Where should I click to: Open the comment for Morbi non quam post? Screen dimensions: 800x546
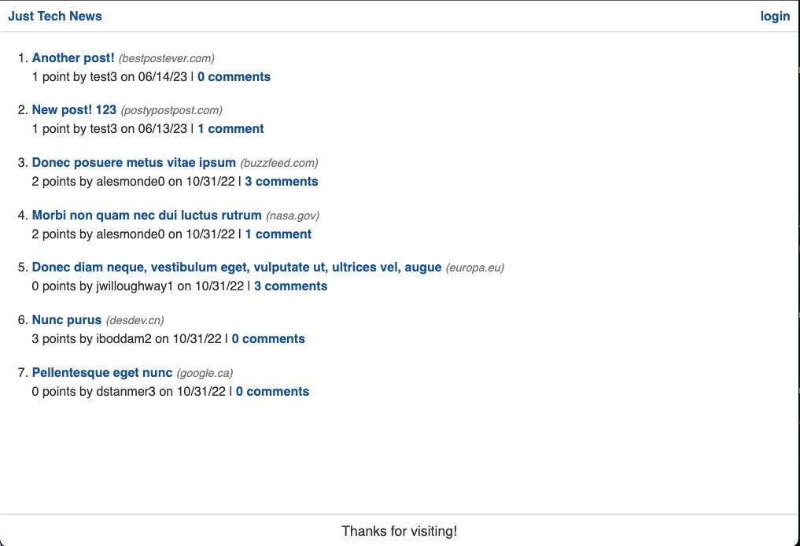pyautogui.click(x=278, y=234)
